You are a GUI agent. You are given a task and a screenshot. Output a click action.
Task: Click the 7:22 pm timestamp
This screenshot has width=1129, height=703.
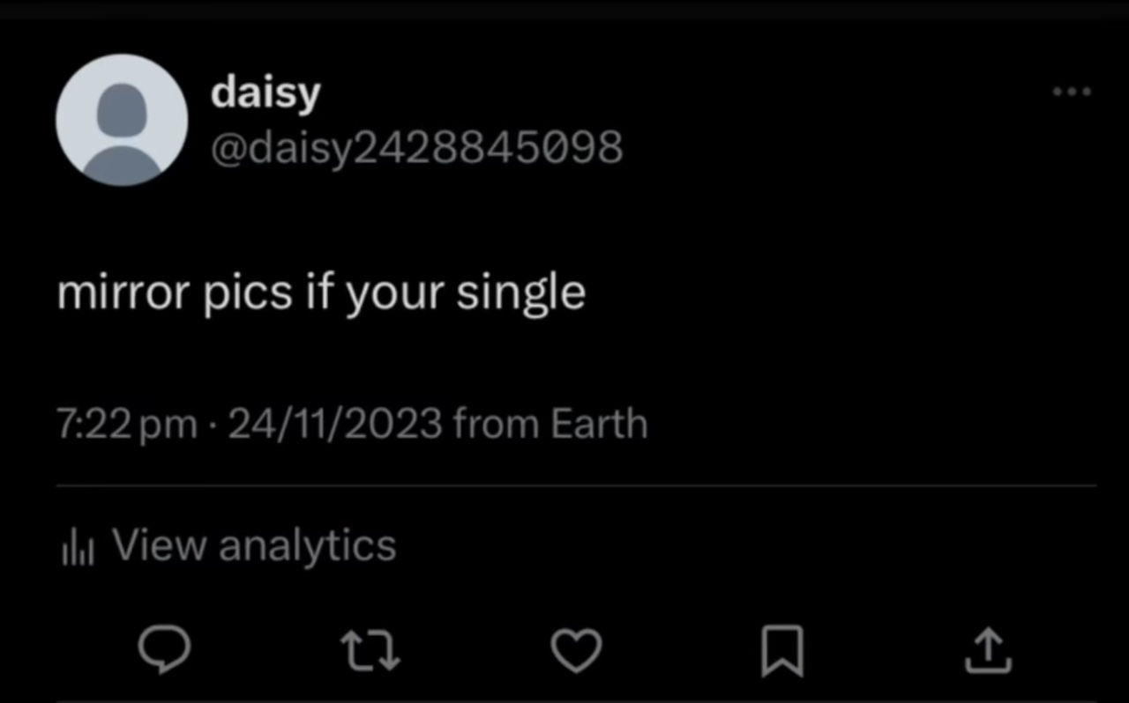coord(127,425)
